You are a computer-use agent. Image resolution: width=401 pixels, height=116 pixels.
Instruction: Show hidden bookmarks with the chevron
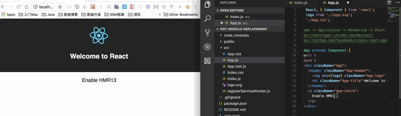pos(160,14)
